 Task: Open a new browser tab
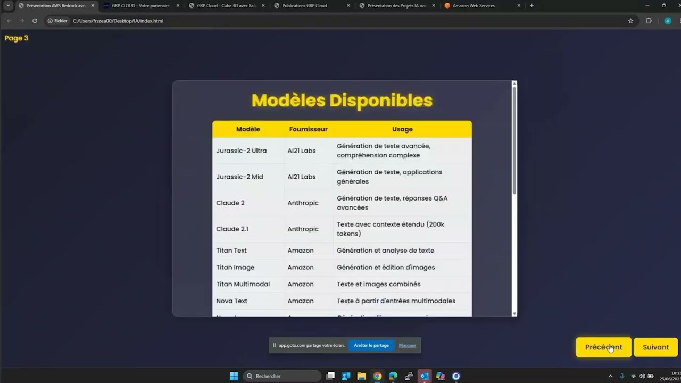pos(531,5)
